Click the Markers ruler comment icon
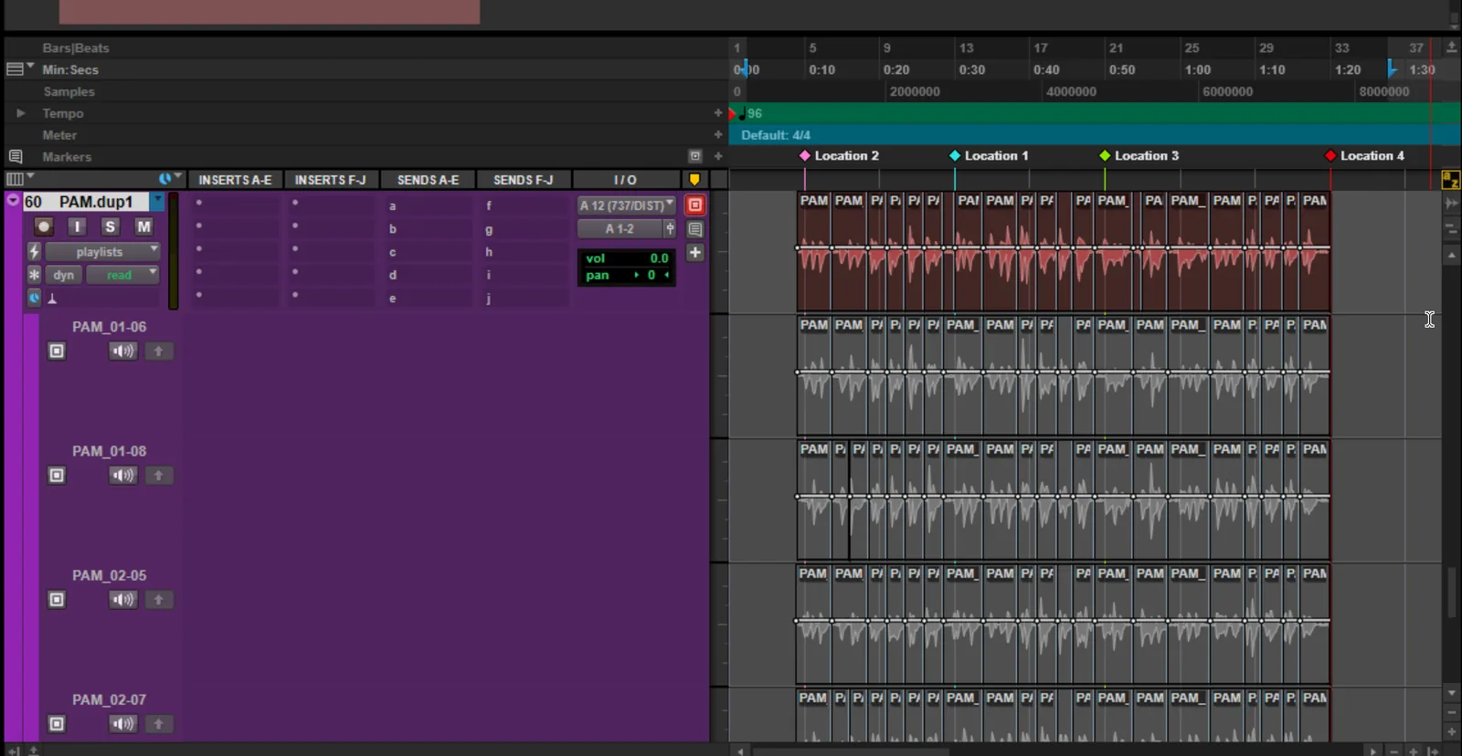This screenshot has width=1462, height=756. (16, 156)
